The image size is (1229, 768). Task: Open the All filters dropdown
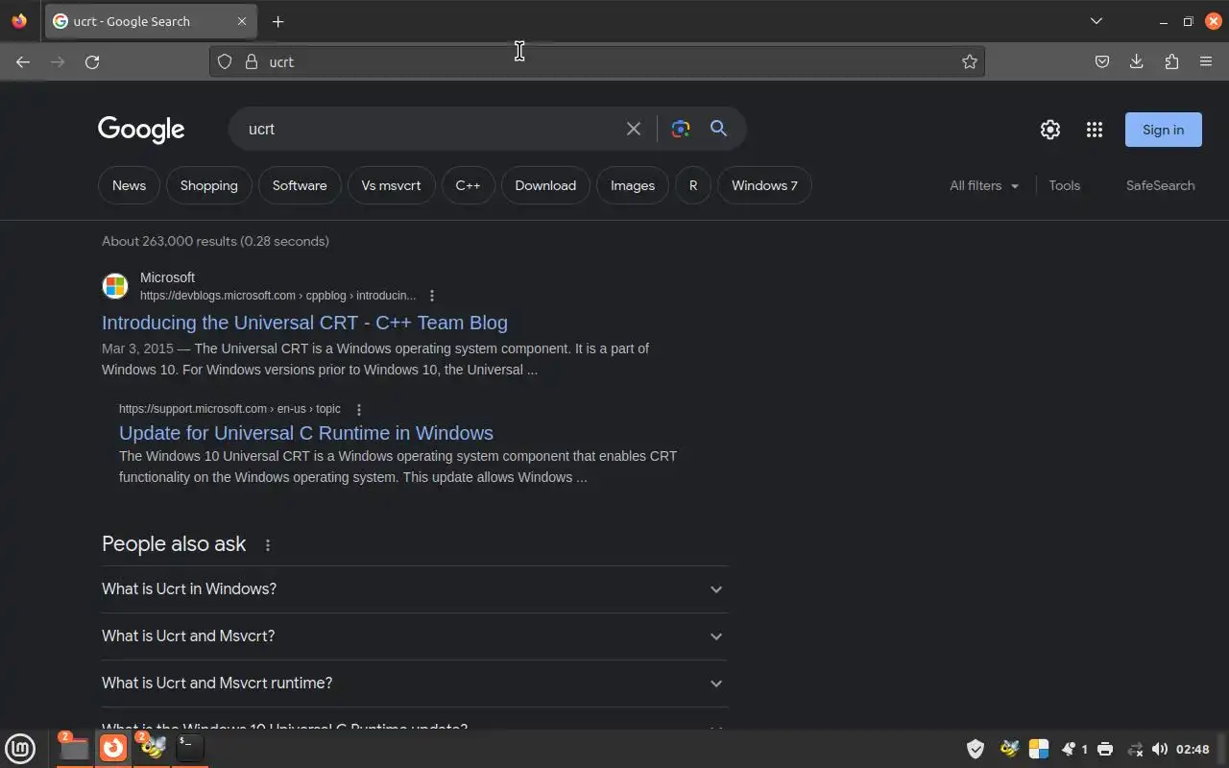click(984, 185)
